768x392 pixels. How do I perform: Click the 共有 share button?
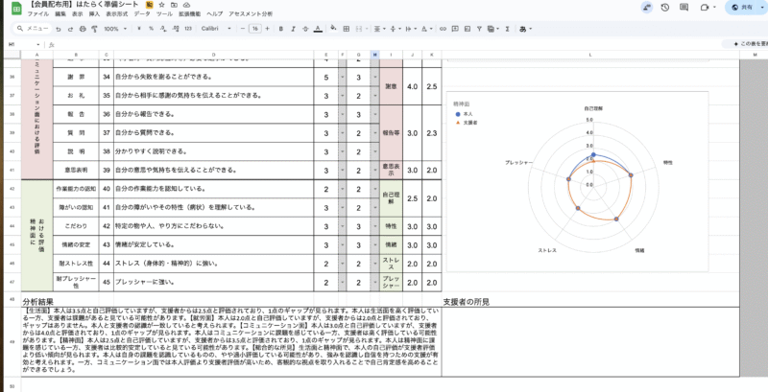(740, 7)
